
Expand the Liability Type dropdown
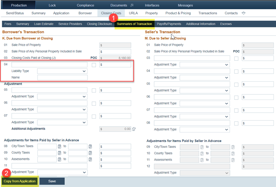click(62, 71)
